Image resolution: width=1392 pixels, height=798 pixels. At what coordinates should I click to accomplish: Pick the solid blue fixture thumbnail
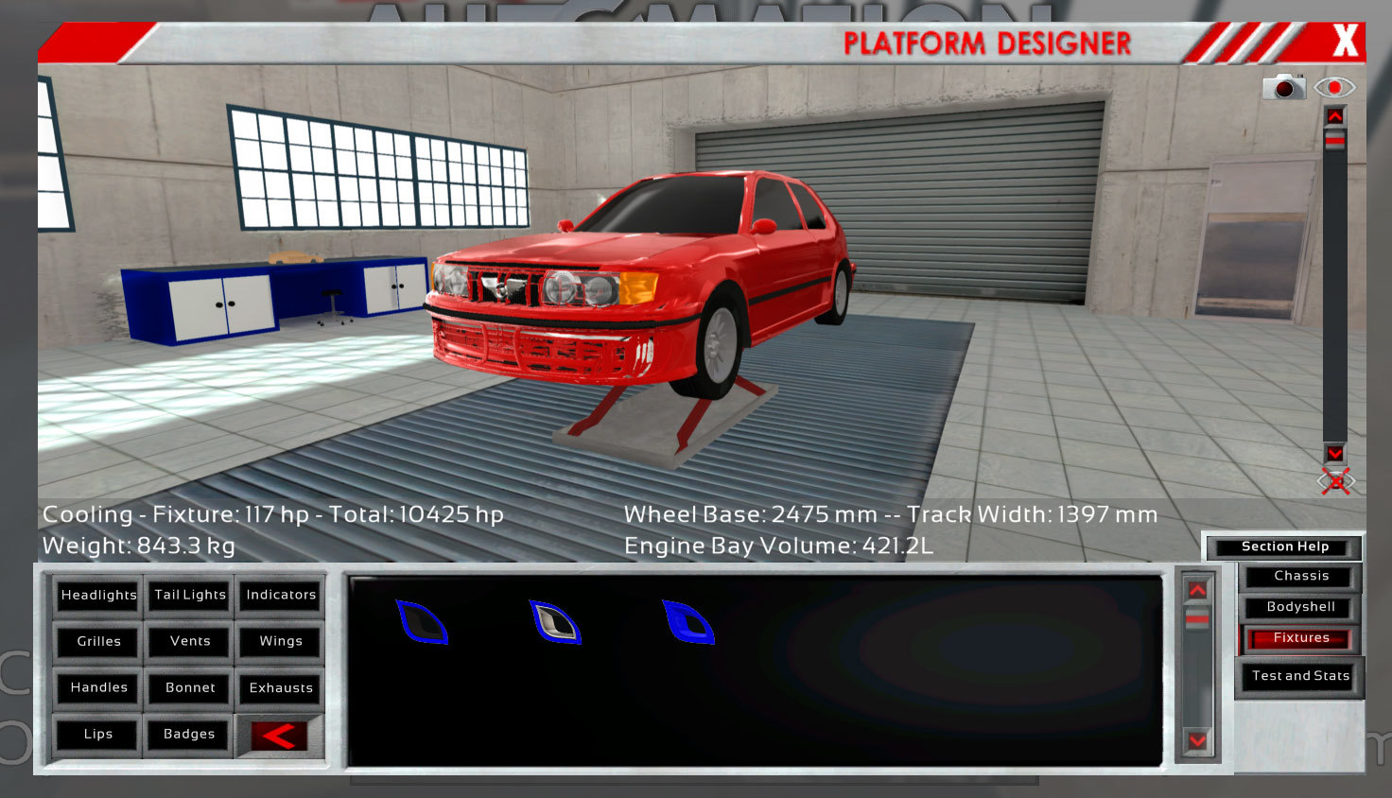688,622
